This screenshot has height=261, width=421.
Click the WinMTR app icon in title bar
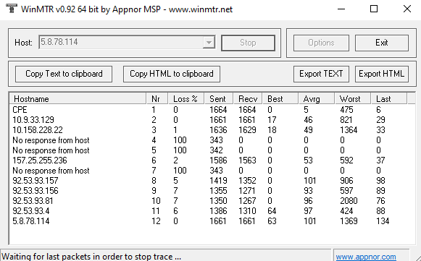[x=11, y=9]
